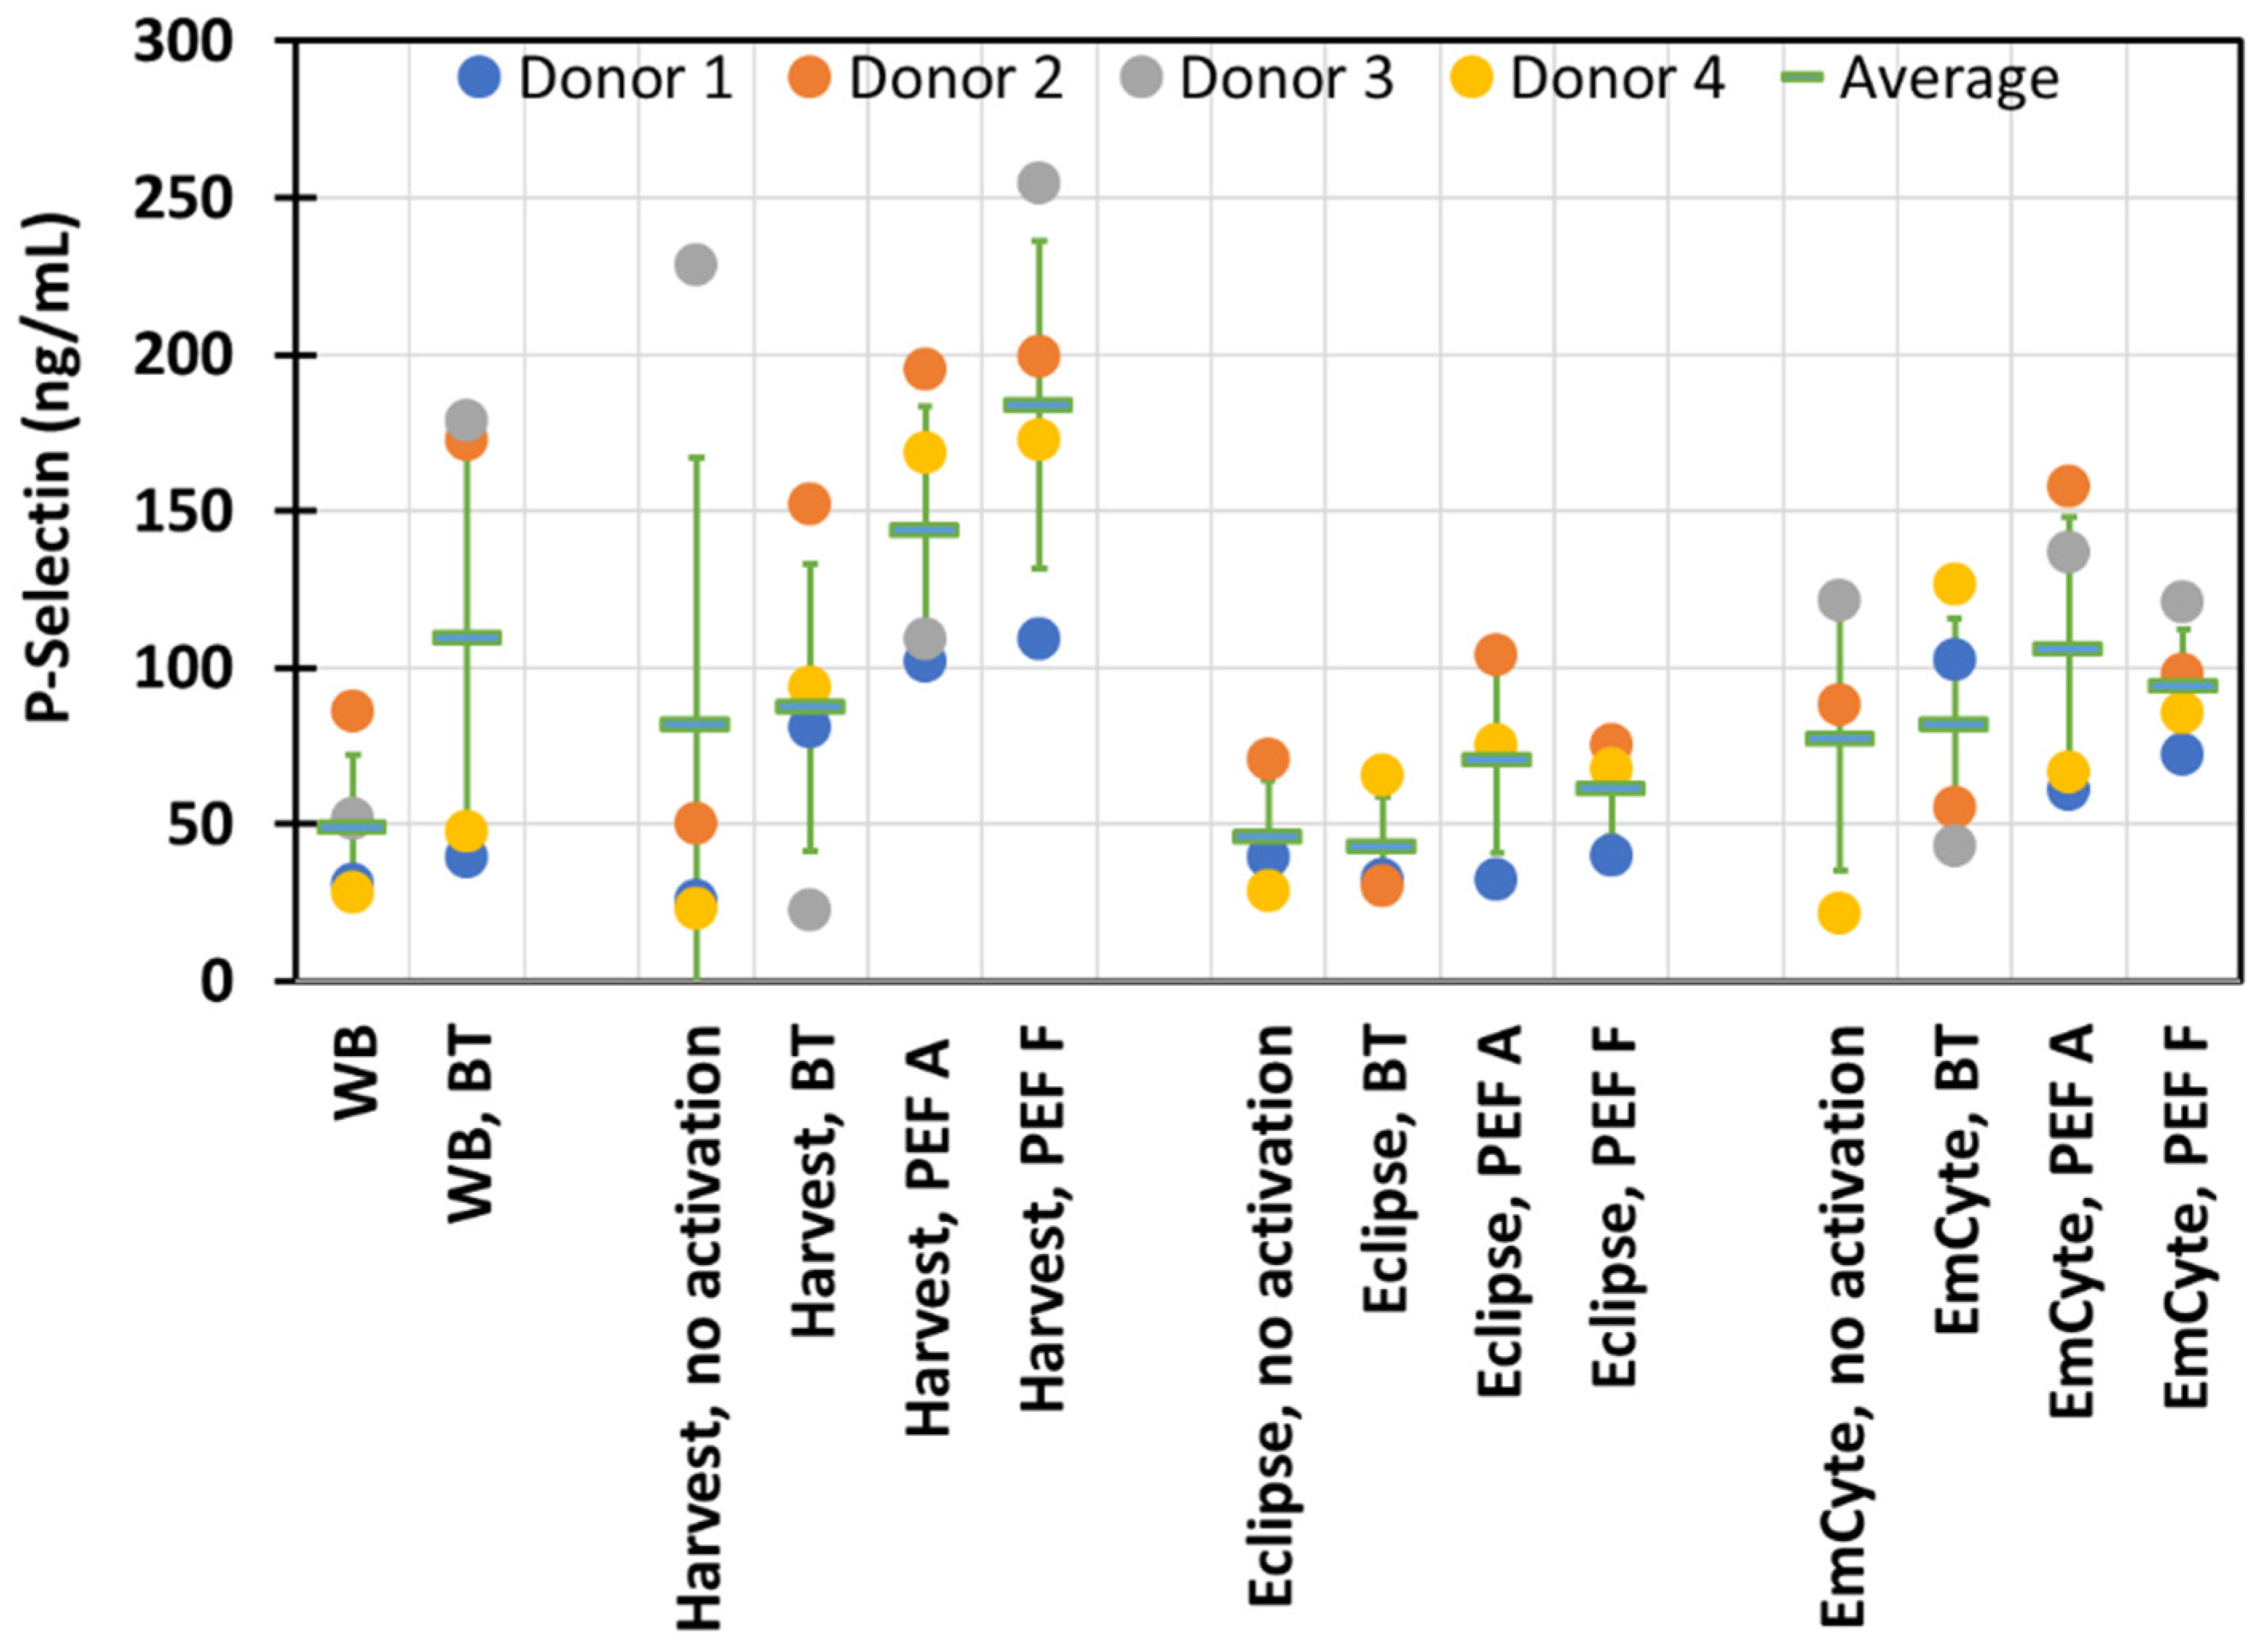Select the Donor 1 legend text
The image size is (2268, 1648).
[625, 78]
